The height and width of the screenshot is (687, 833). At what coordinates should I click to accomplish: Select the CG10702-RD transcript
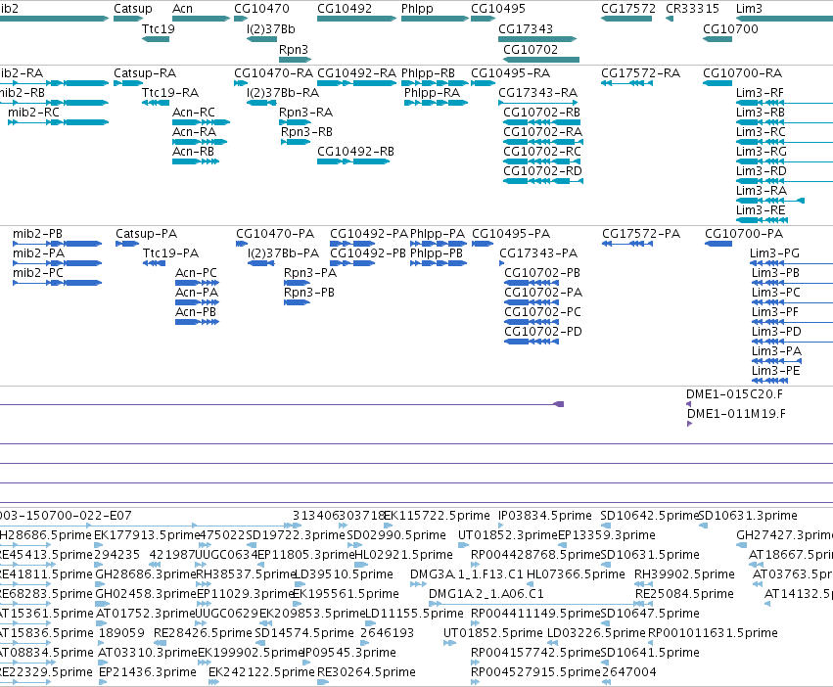(543, 181)
